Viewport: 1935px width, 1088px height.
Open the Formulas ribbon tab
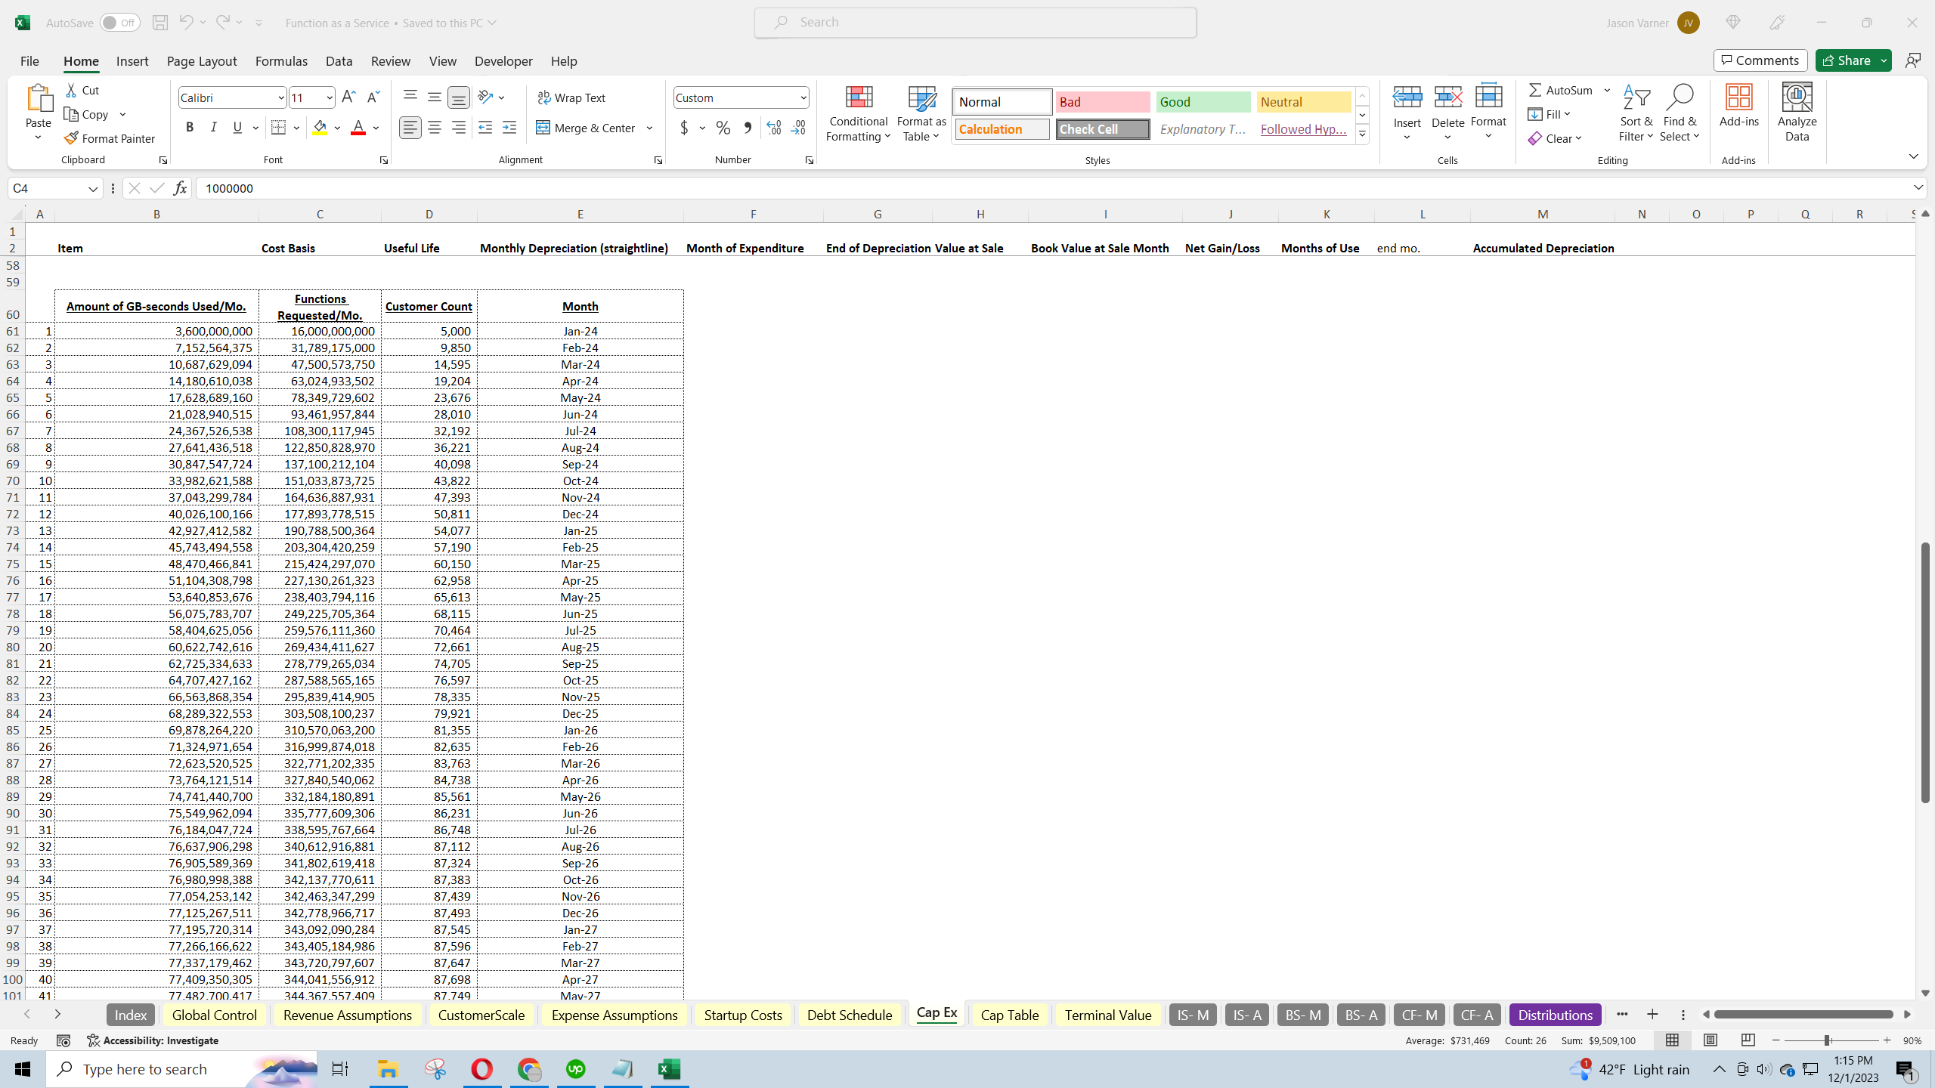[281, 61]
